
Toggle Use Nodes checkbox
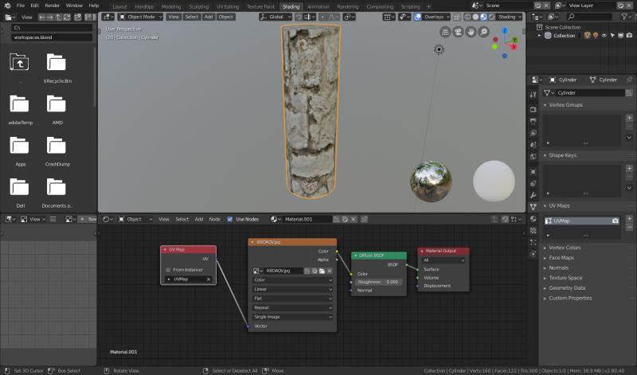pyautogui.click(x=230, y=219)
